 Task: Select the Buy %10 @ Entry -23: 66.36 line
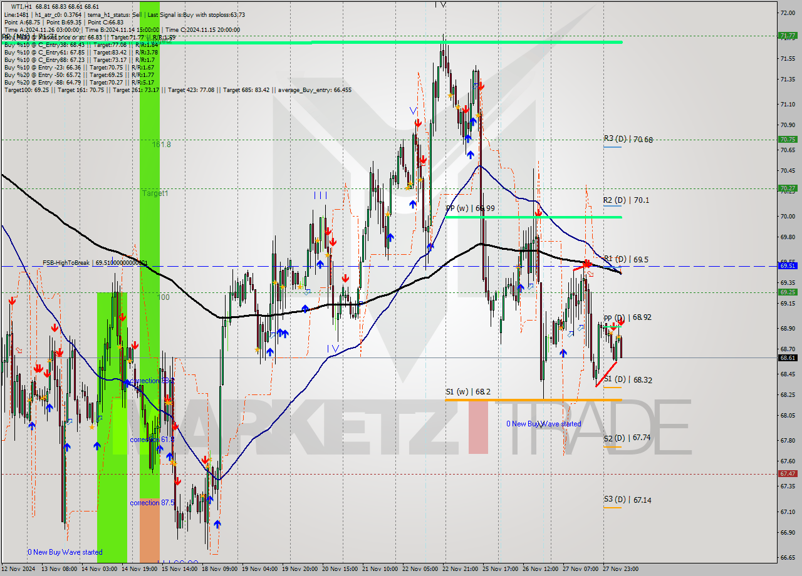click(x=79, y=67)
